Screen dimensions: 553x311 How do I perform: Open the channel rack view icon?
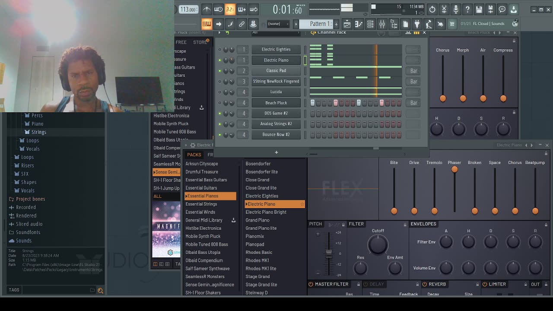pyautogui.click(x=370, y=24)
